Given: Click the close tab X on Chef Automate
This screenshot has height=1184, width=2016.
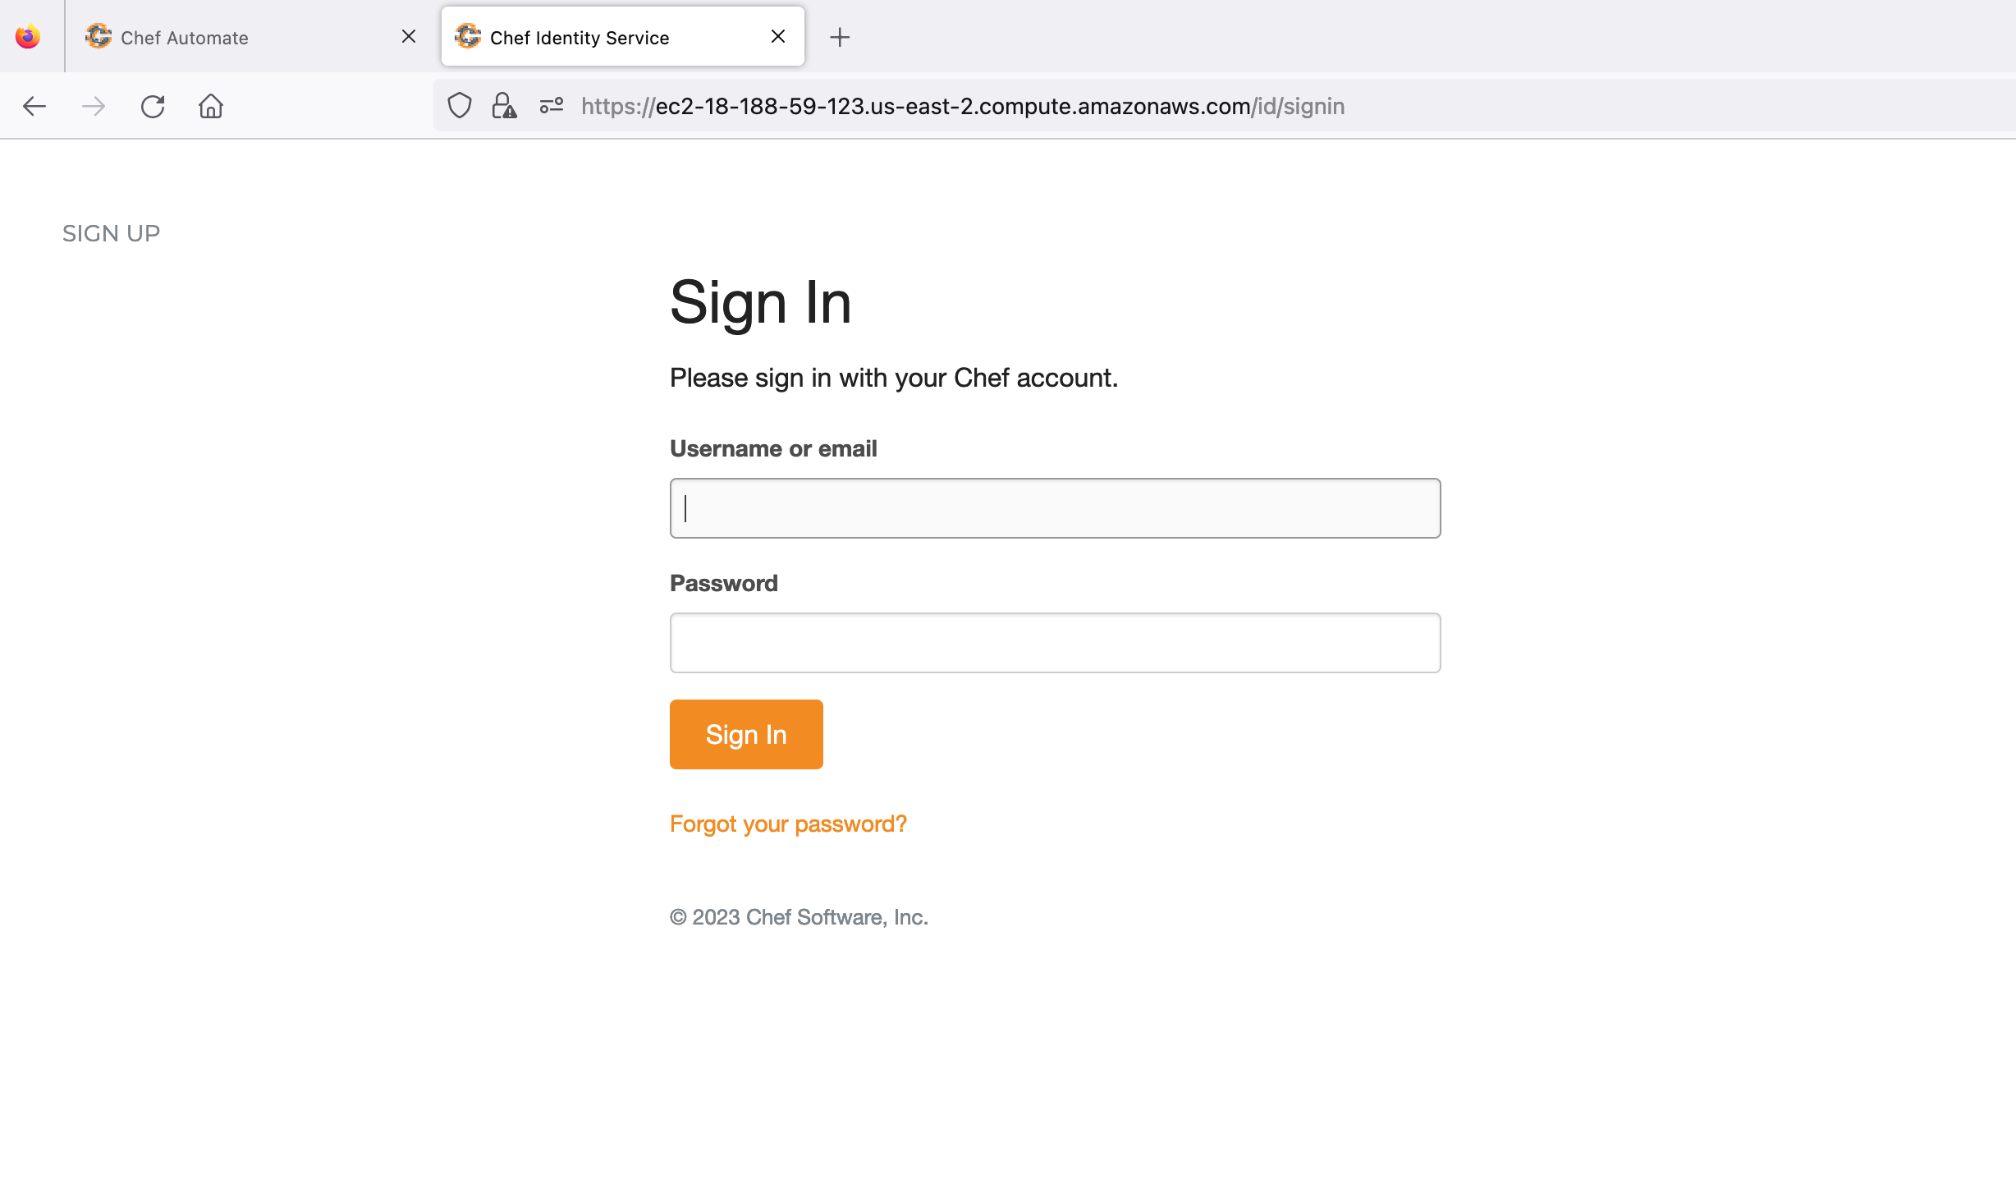Looking at the screenshot, I should (410, 37).
